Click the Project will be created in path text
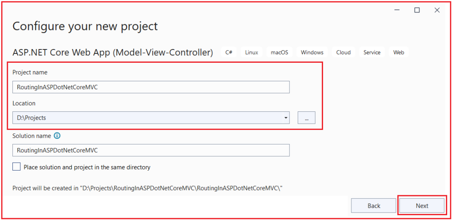Screen dimensions: 452x220 [147, 188]
